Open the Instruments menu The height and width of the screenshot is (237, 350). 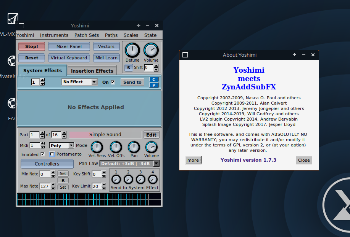[54, 35]
